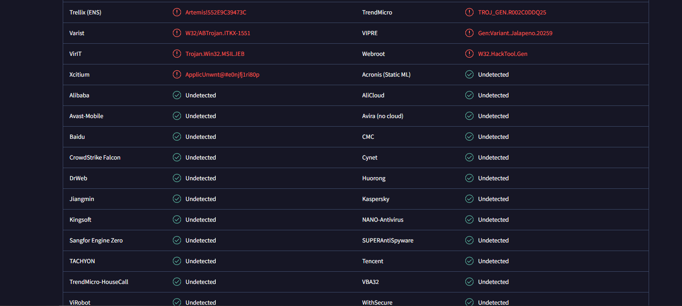Click the checkmark icon for NANO-Antivirus
The width and height of the screenshot is (682, 306).
(x=469, y=219)
